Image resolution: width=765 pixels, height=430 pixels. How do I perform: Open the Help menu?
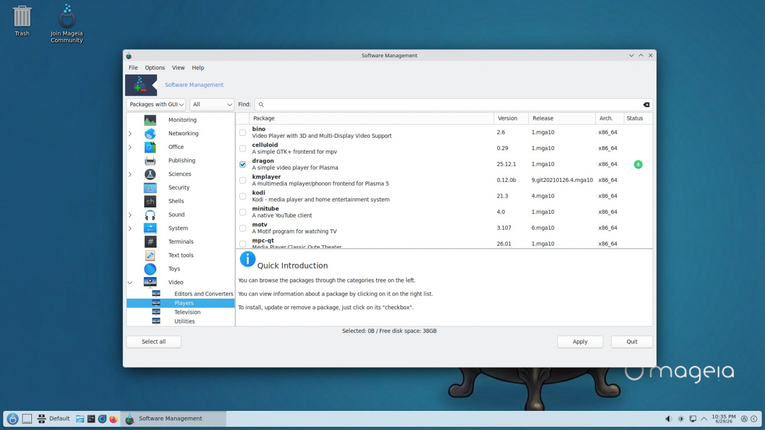coord(198,68)
